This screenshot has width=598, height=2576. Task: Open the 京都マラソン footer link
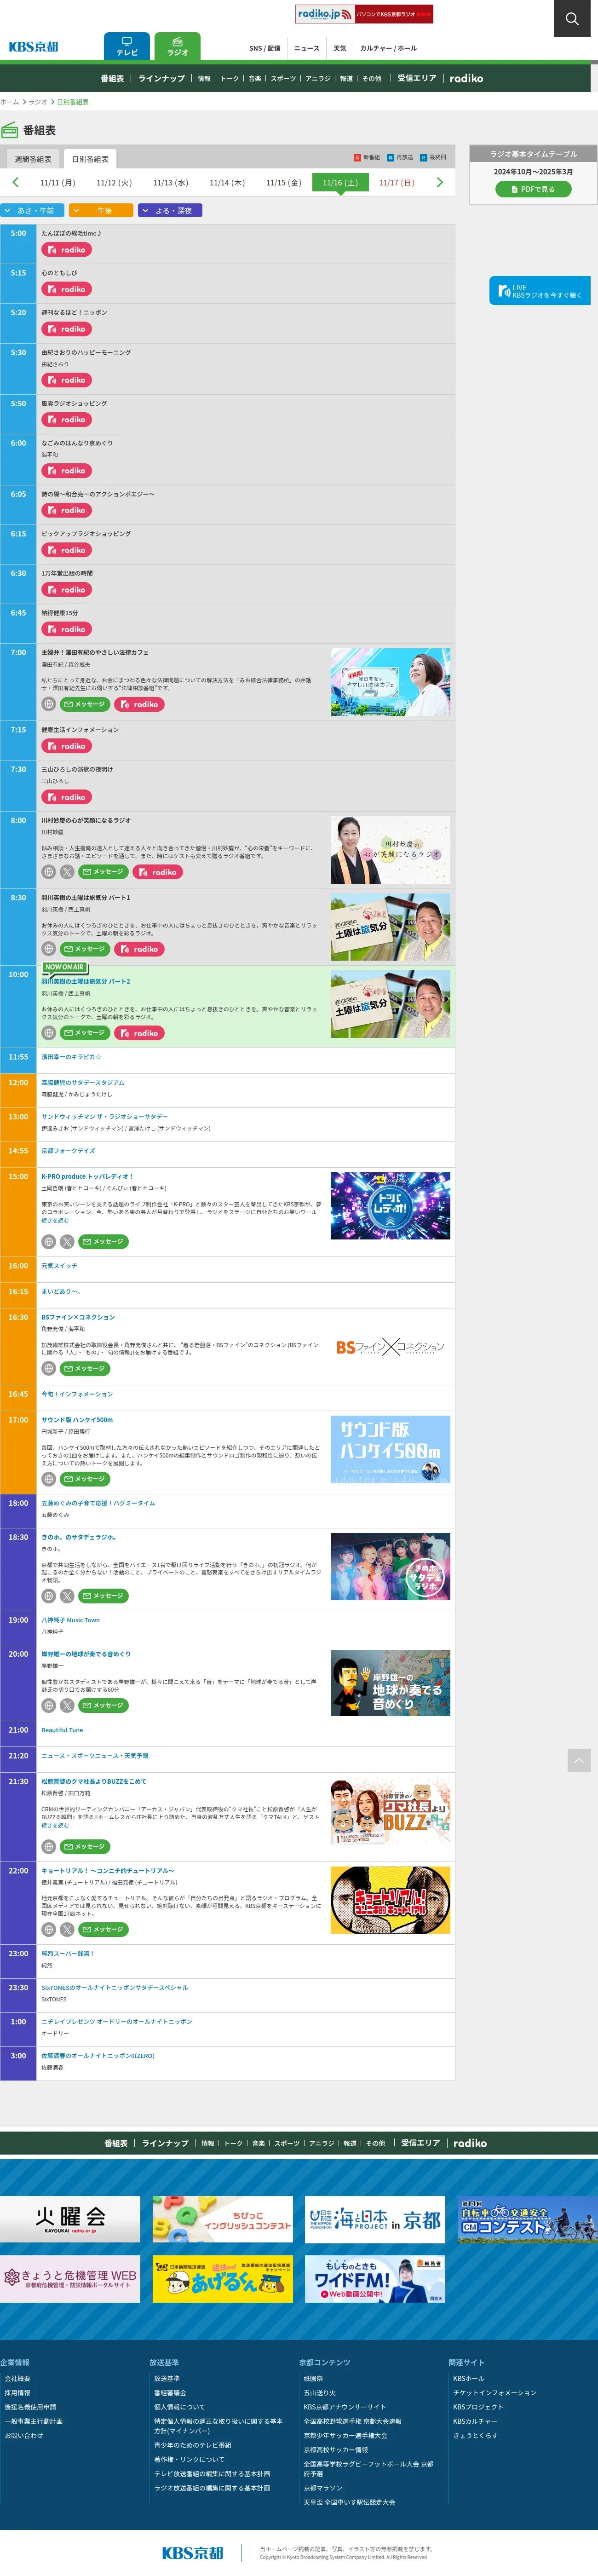point(323,2488)
